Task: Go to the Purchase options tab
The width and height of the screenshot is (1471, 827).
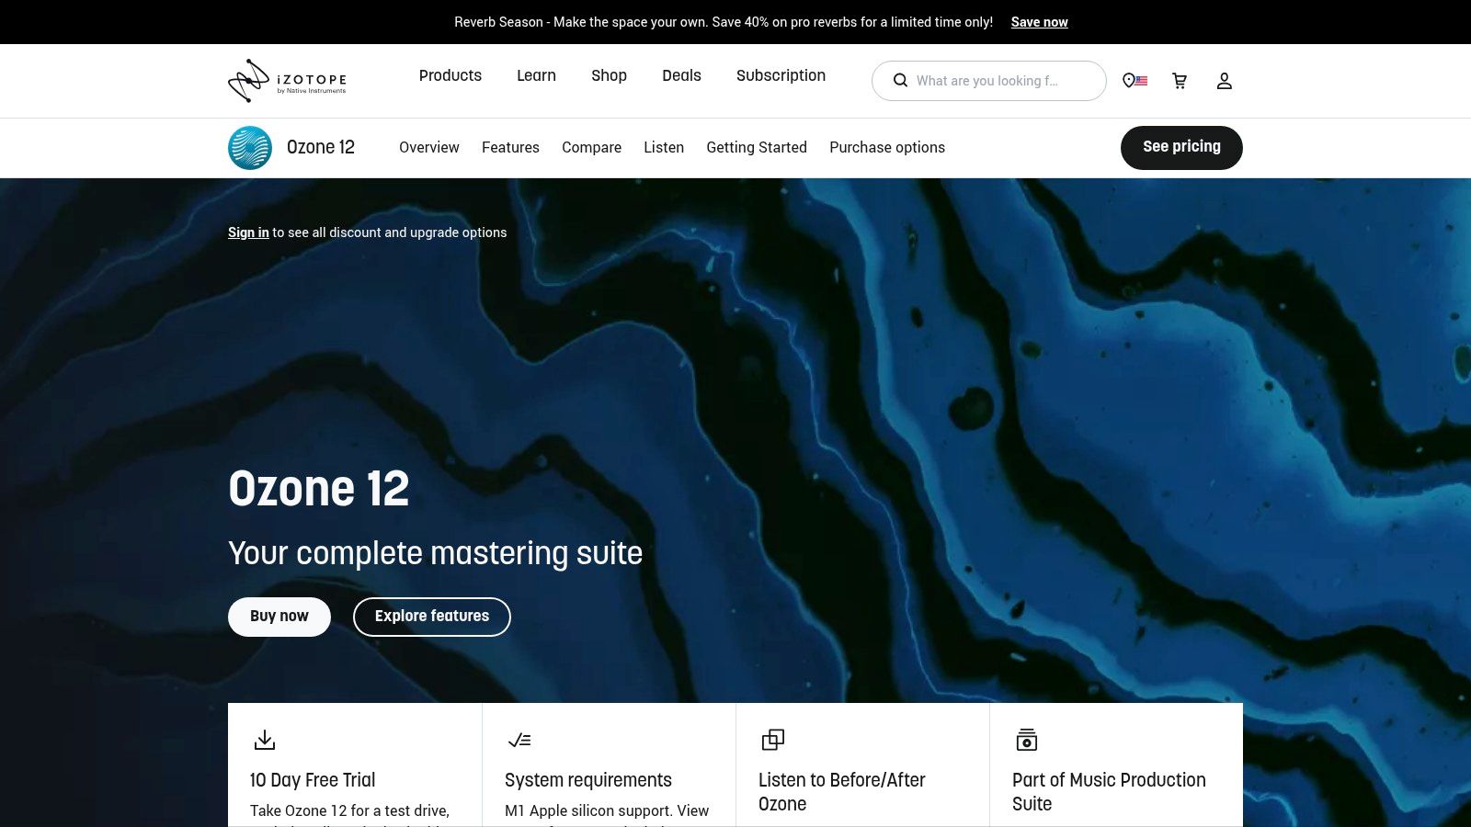Action: tap(887, 147)
